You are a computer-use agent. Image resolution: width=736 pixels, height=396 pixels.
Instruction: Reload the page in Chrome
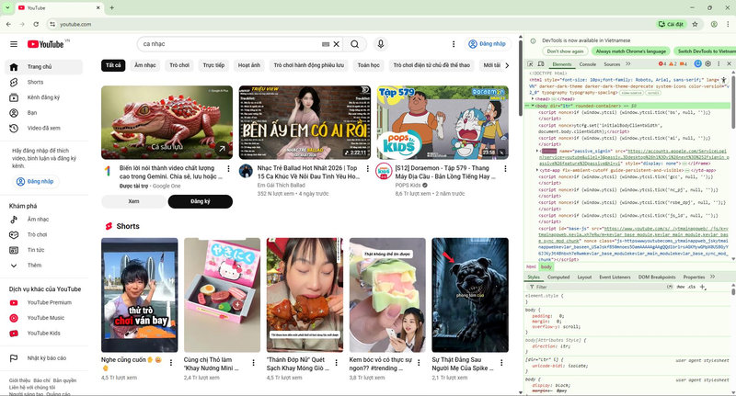pyautogui.click(x=36, y=24)
